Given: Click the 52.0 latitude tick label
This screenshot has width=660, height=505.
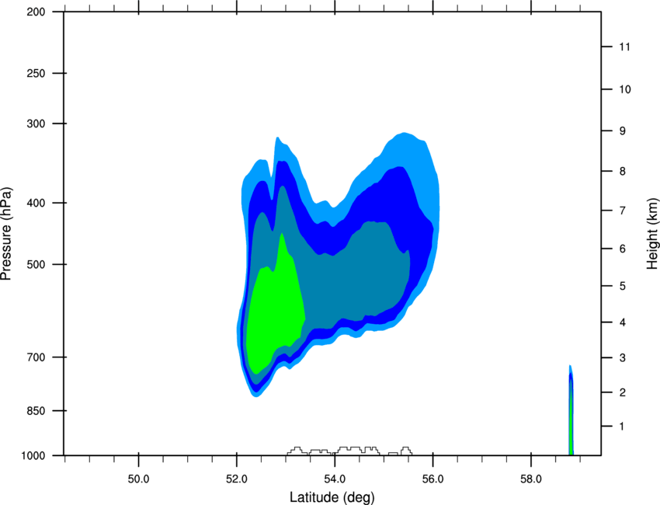Looking at the screenshot, I should [x=237, y=479].
